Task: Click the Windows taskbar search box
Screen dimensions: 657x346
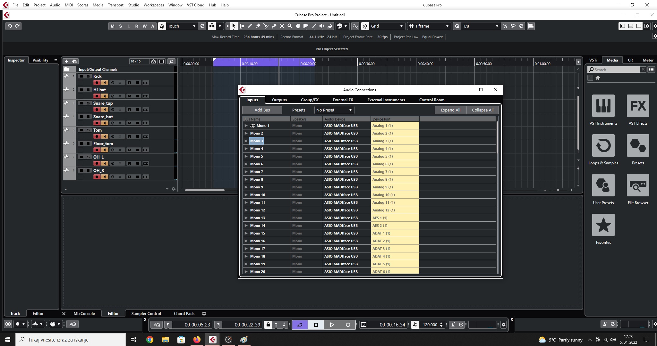Action: [x=71, y=340]
